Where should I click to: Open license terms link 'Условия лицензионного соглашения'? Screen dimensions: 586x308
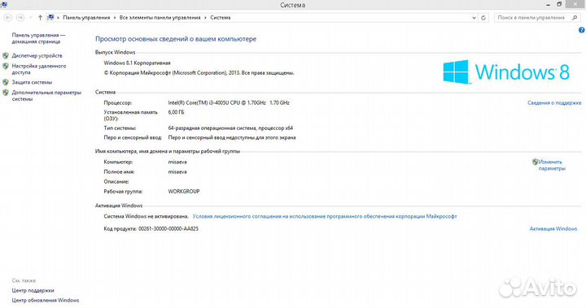pyautogui.click(x=325, y=216)
